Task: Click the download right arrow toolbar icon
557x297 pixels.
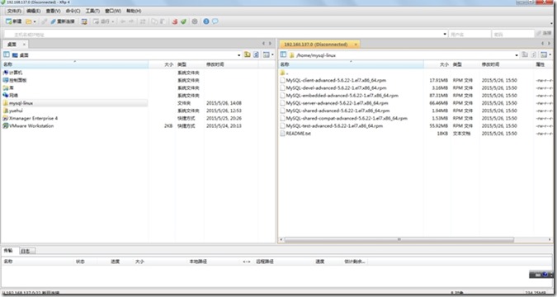Action: [131, 21]
